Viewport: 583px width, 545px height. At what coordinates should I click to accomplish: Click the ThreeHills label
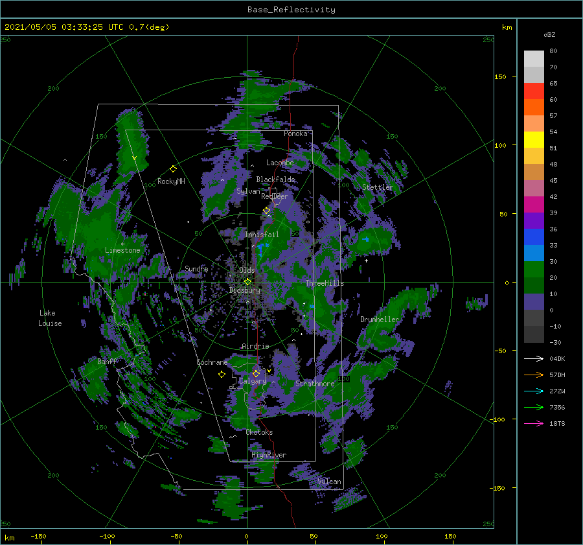pyautogui.click(x=325, y=283)
